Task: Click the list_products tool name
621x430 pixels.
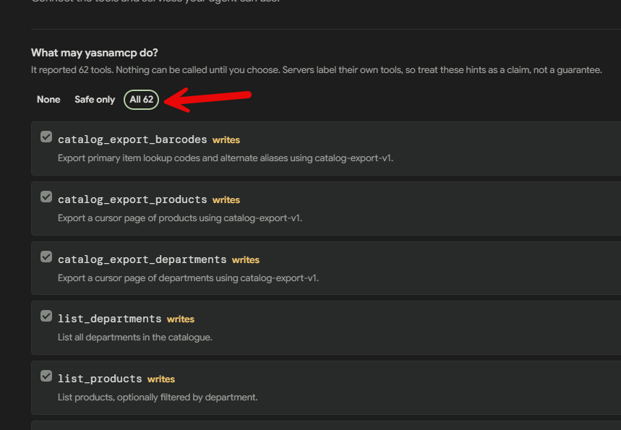Action: point(100,379)
